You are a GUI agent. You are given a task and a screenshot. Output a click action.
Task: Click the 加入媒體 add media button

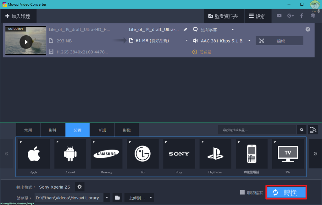pos(18,16)
